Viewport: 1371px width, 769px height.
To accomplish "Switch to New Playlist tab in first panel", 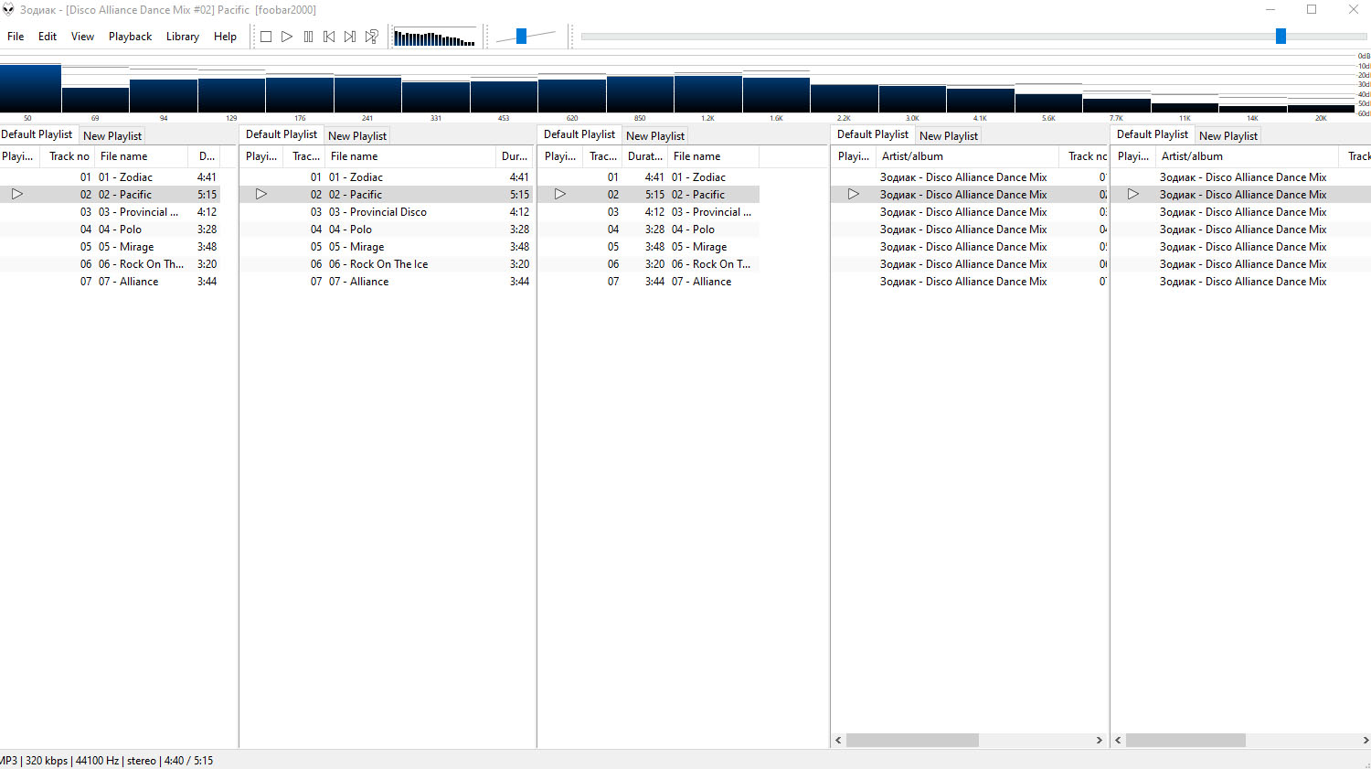I will click(112, 135).
